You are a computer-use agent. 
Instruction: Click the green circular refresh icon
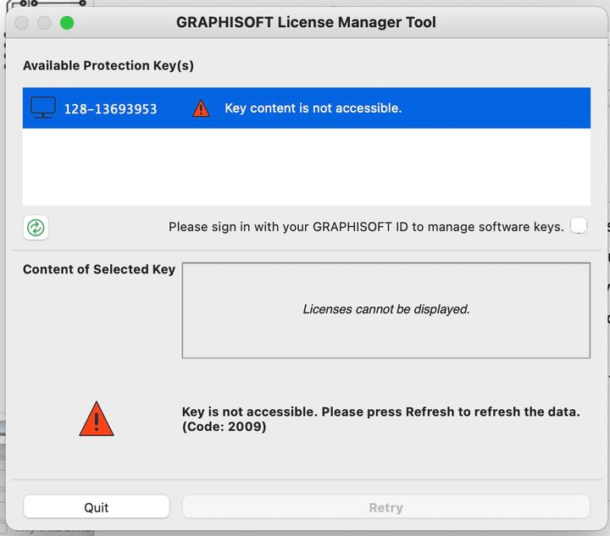pos(36,228)
